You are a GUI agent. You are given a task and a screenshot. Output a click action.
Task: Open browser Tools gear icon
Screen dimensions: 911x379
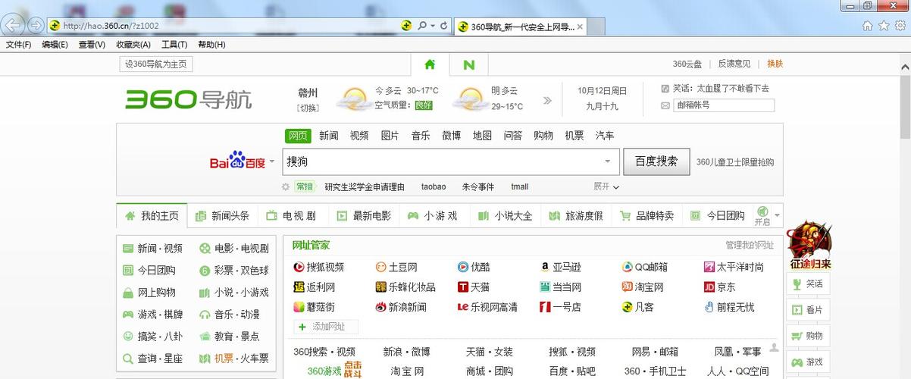coord(900,25)
